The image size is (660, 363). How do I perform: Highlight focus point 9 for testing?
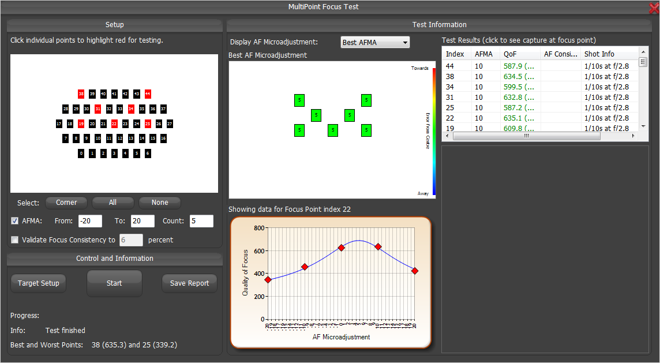click(87, 138)
